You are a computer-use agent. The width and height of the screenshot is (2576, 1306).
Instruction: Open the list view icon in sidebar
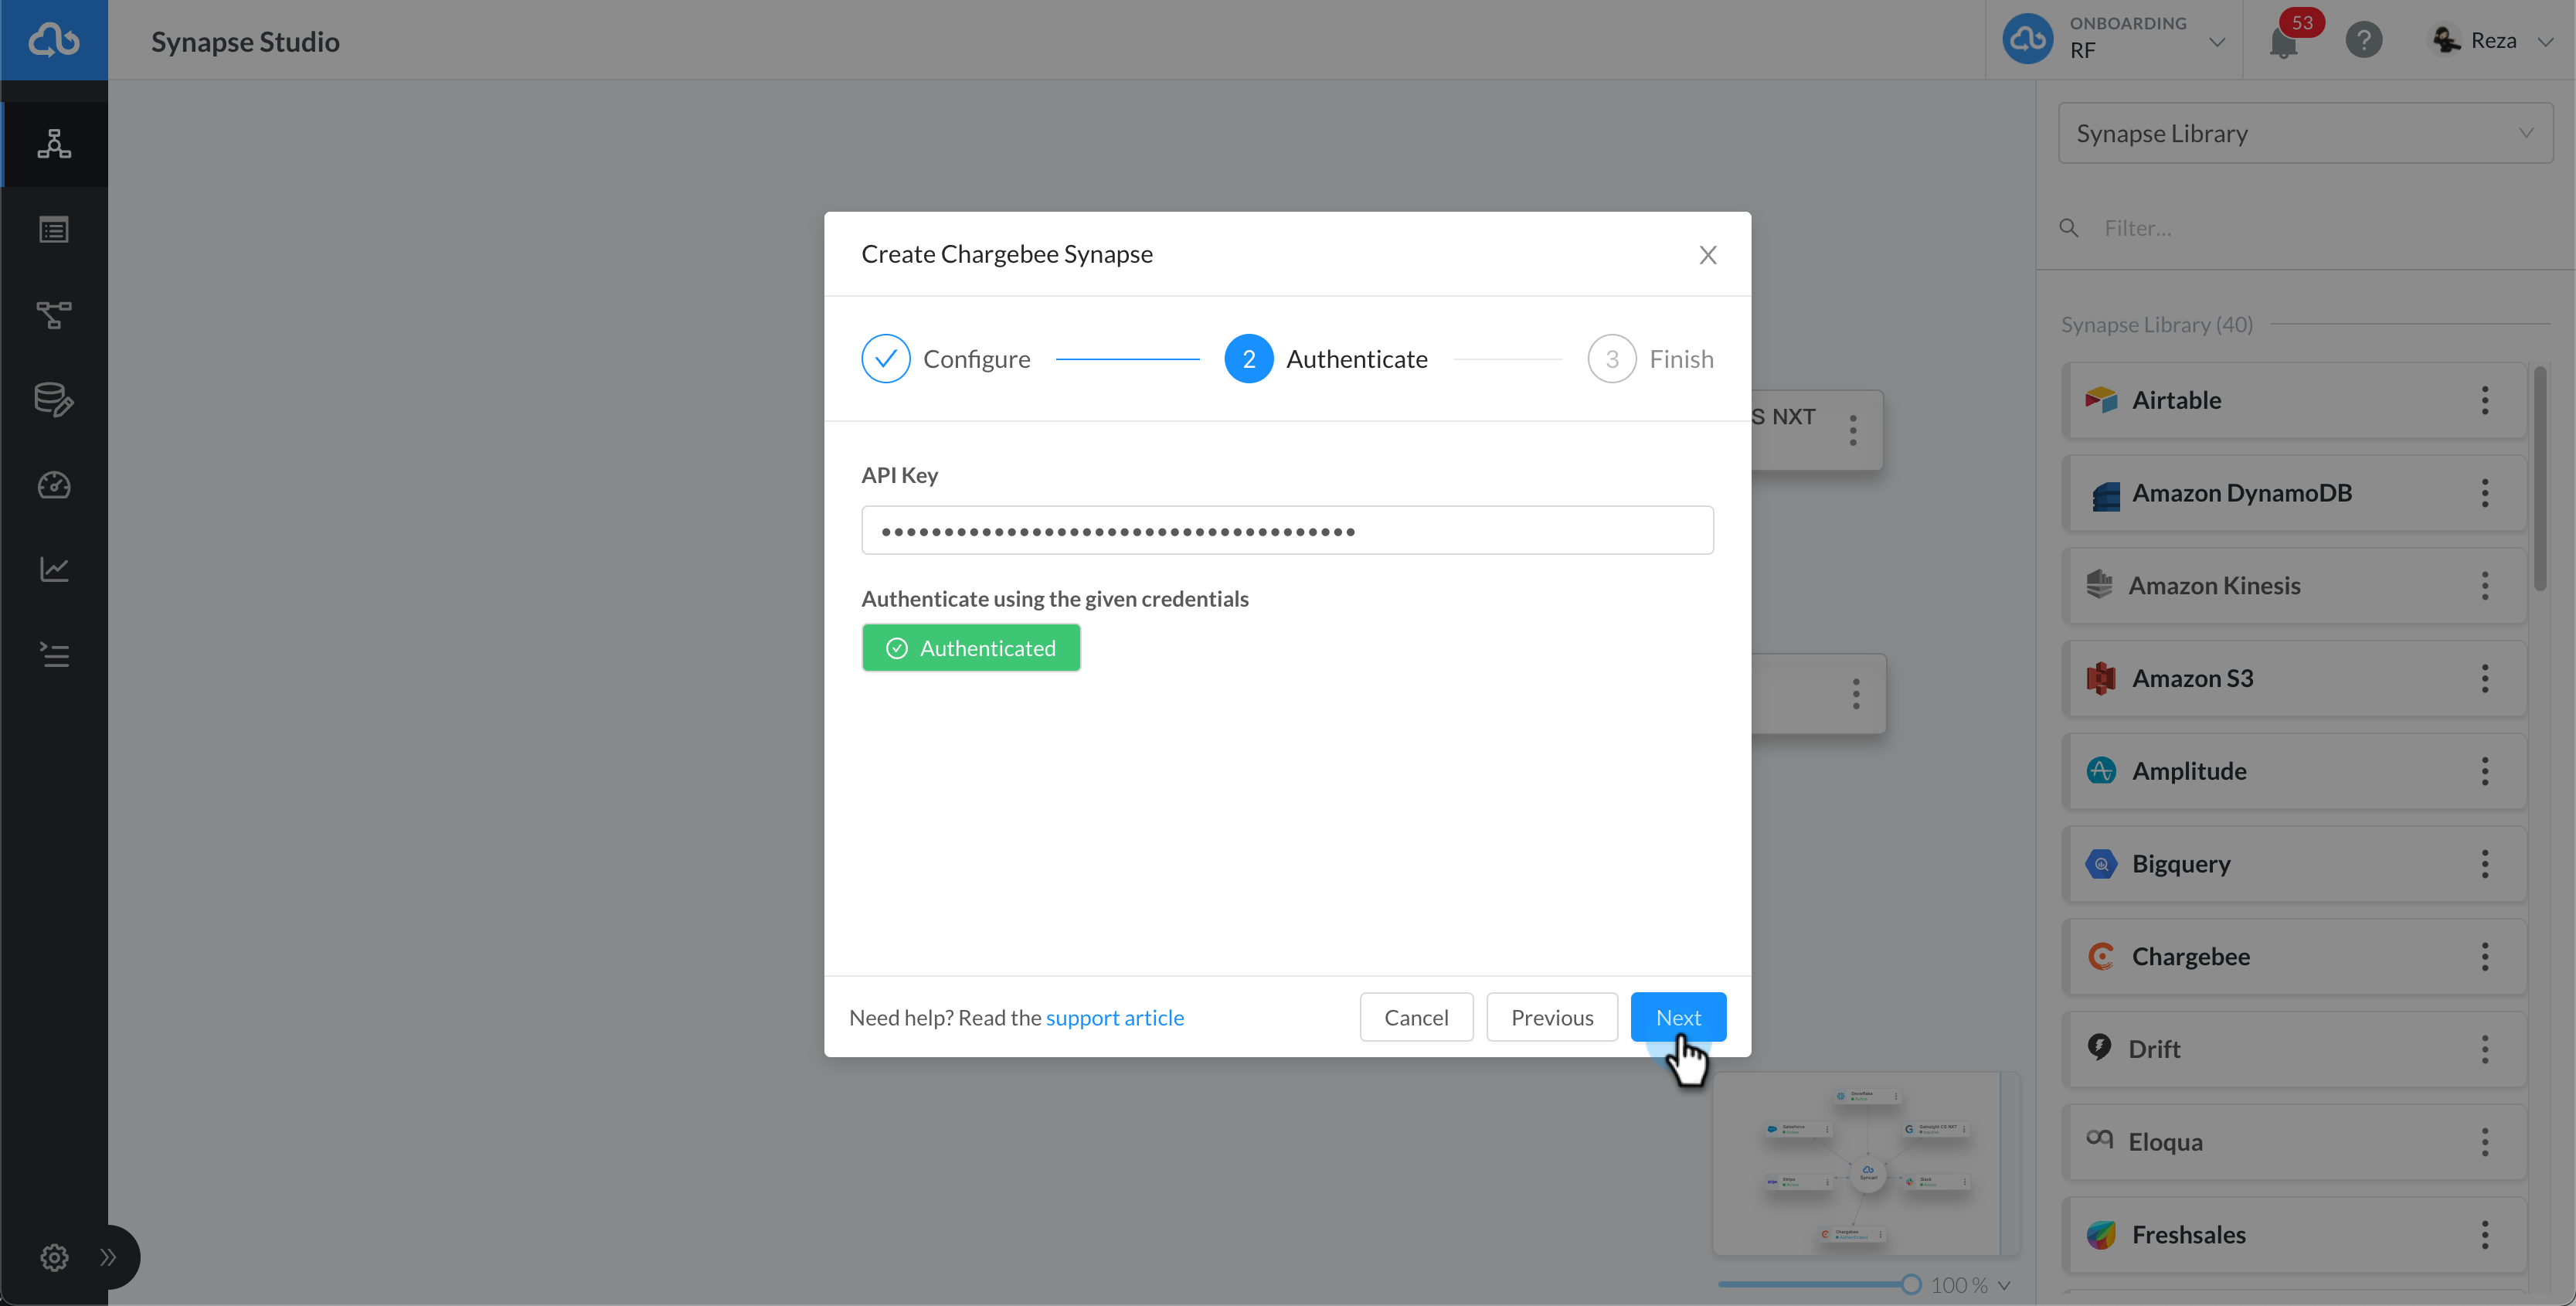click(54, 230)
